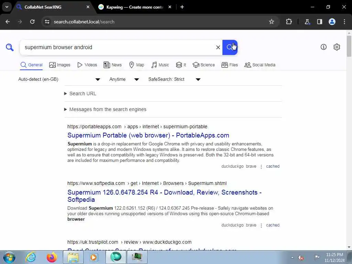
Task: Launch Firefox from taskbar
Action: click(x=52, y=257)
